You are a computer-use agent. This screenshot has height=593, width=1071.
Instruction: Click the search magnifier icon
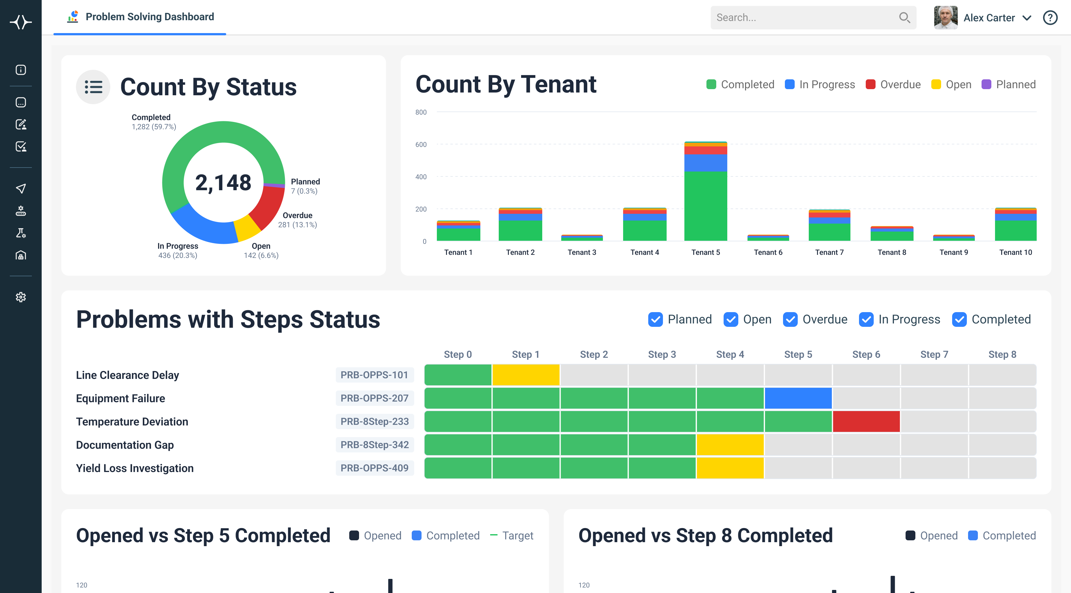[904, 17]
